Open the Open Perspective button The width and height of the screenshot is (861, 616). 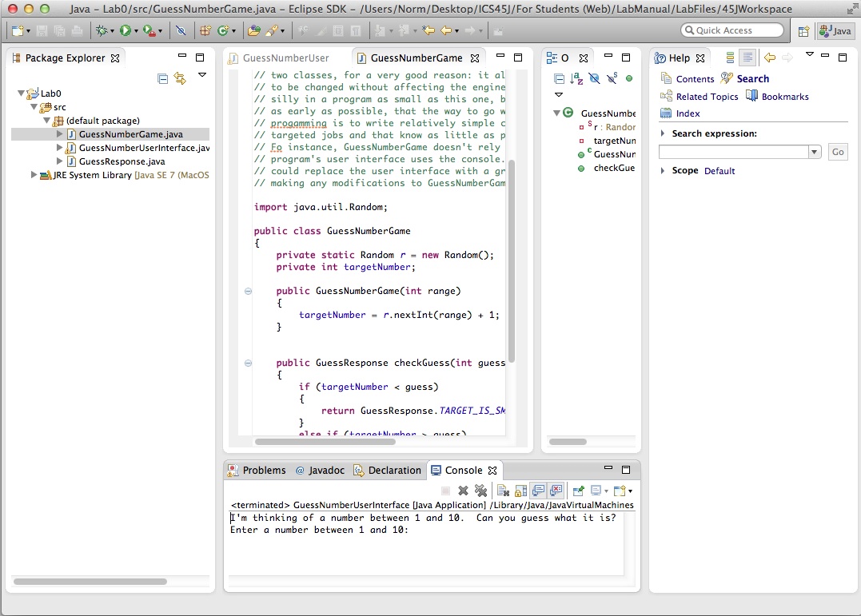[x=803, y=30]
